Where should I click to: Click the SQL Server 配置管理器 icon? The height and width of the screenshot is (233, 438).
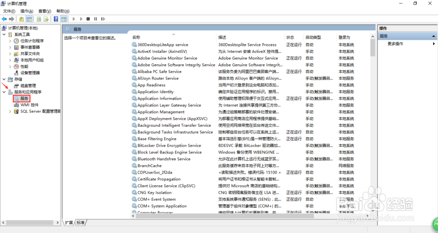pos(17,111)
